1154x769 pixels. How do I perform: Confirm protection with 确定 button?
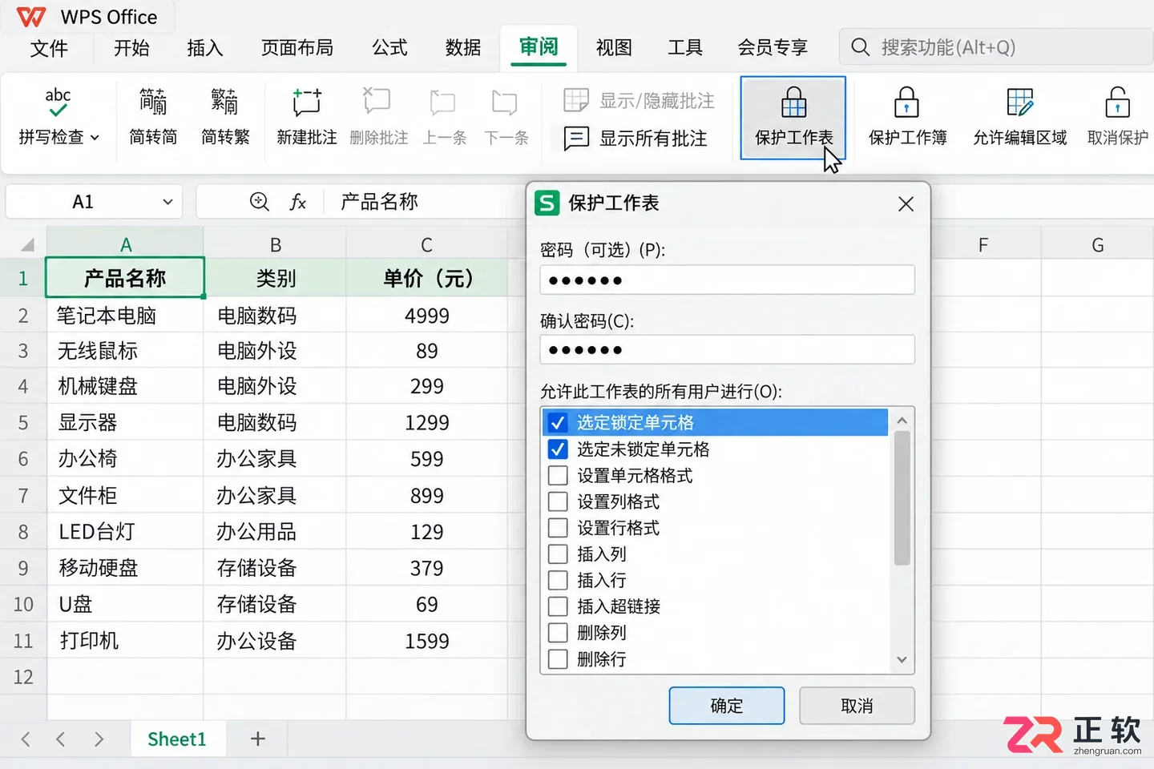tap(727, 706)
